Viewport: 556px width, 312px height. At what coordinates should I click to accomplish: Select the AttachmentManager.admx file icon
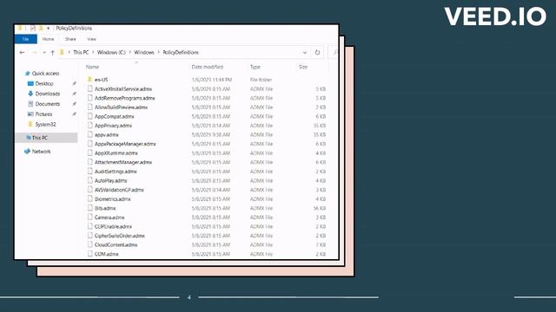(x=90, y=162)
